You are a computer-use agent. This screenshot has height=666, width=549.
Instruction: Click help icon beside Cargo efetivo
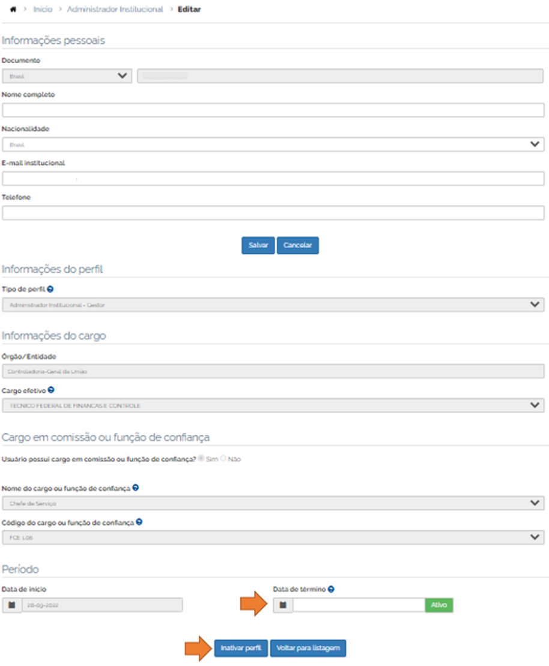tap(50, 390)
